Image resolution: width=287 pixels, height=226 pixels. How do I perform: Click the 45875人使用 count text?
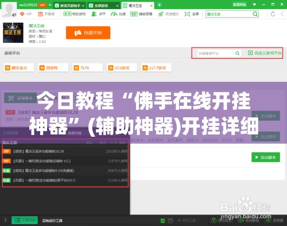118,171
